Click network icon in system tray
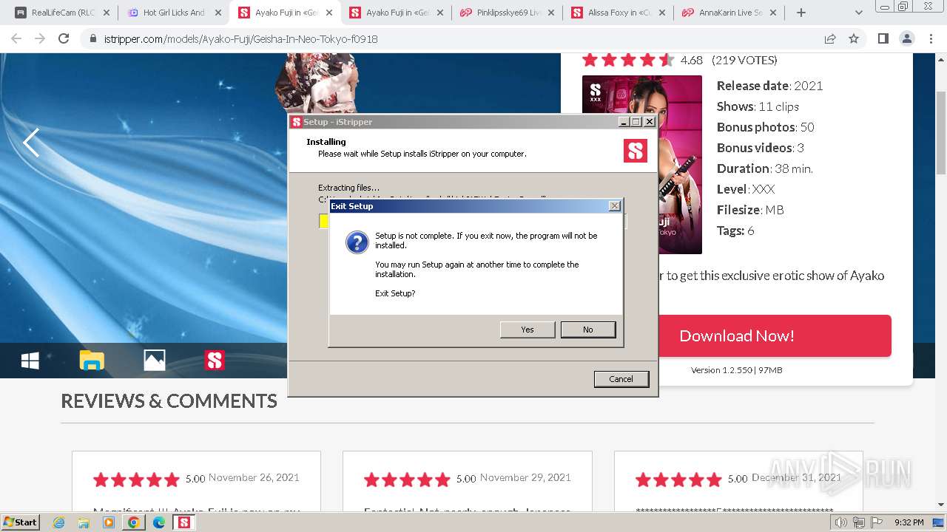This screenshot has width=947, height=532. point(859,522)
